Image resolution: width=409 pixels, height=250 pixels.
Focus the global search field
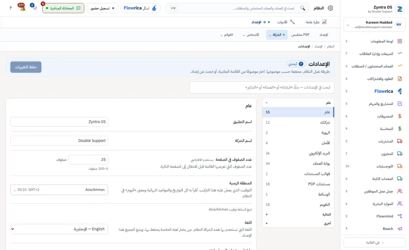[237, 8]
